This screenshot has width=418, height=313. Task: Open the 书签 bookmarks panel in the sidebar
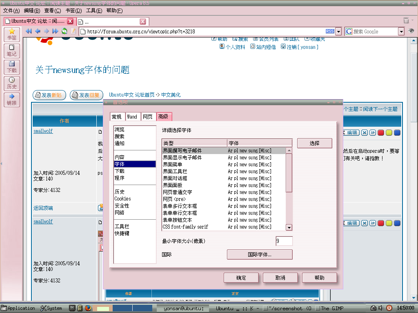coord(12,34)
